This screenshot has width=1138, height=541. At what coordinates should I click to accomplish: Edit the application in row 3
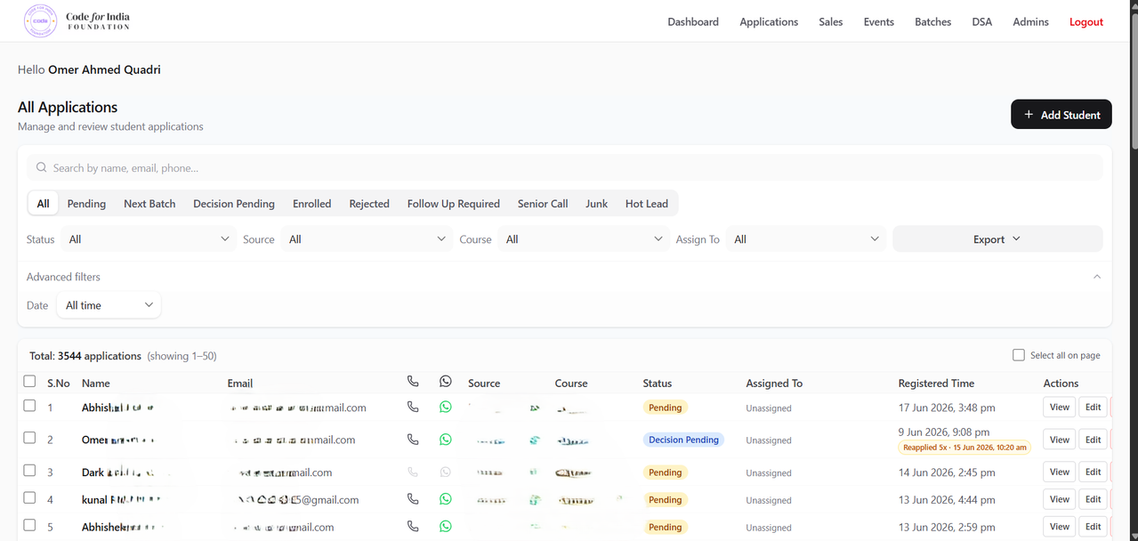(1094, 472)
